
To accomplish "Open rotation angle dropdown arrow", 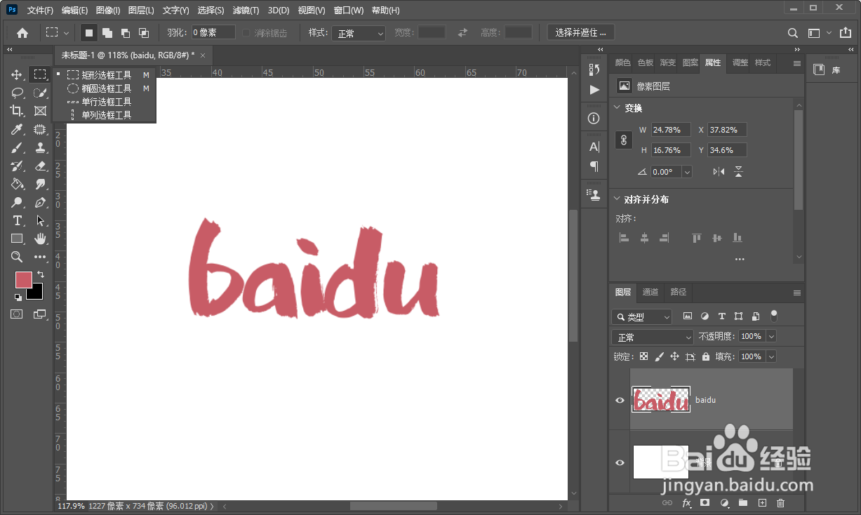I will coord(687,172).
